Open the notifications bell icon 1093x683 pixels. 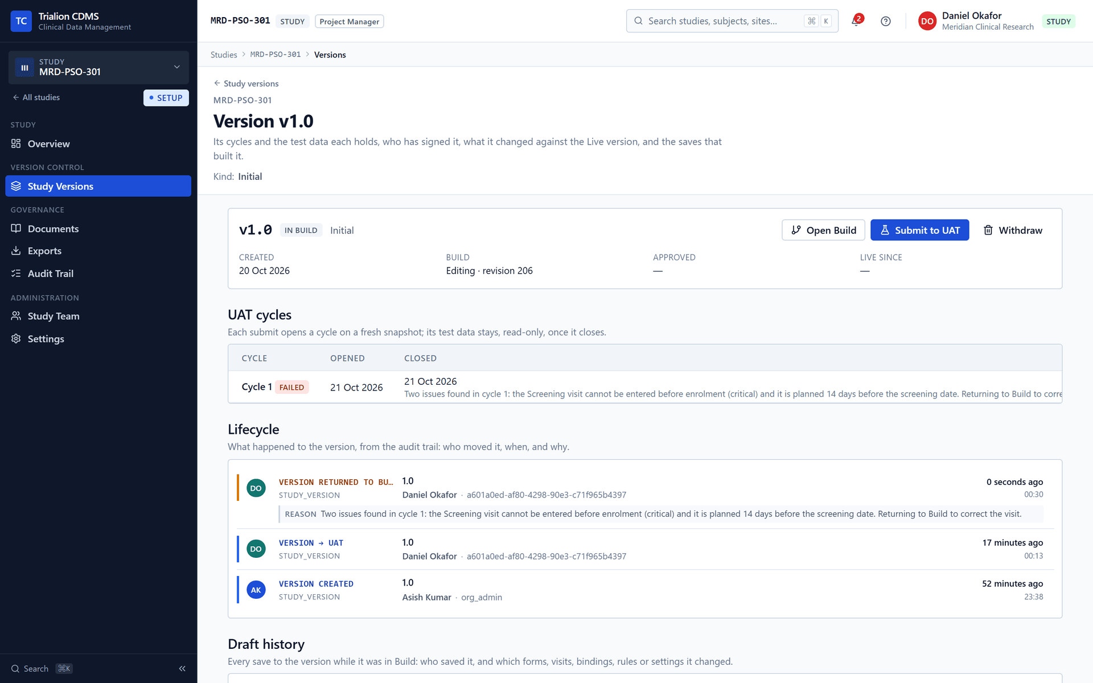click(x=856, y=21)
